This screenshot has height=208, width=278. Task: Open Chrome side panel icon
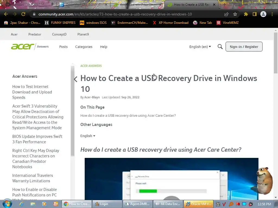pyautogui.click(x=255, y=14)
